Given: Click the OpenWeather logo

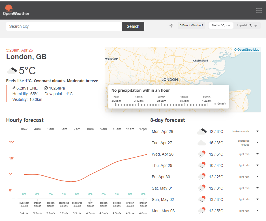Looking at the screenshot, I should 16,10.
